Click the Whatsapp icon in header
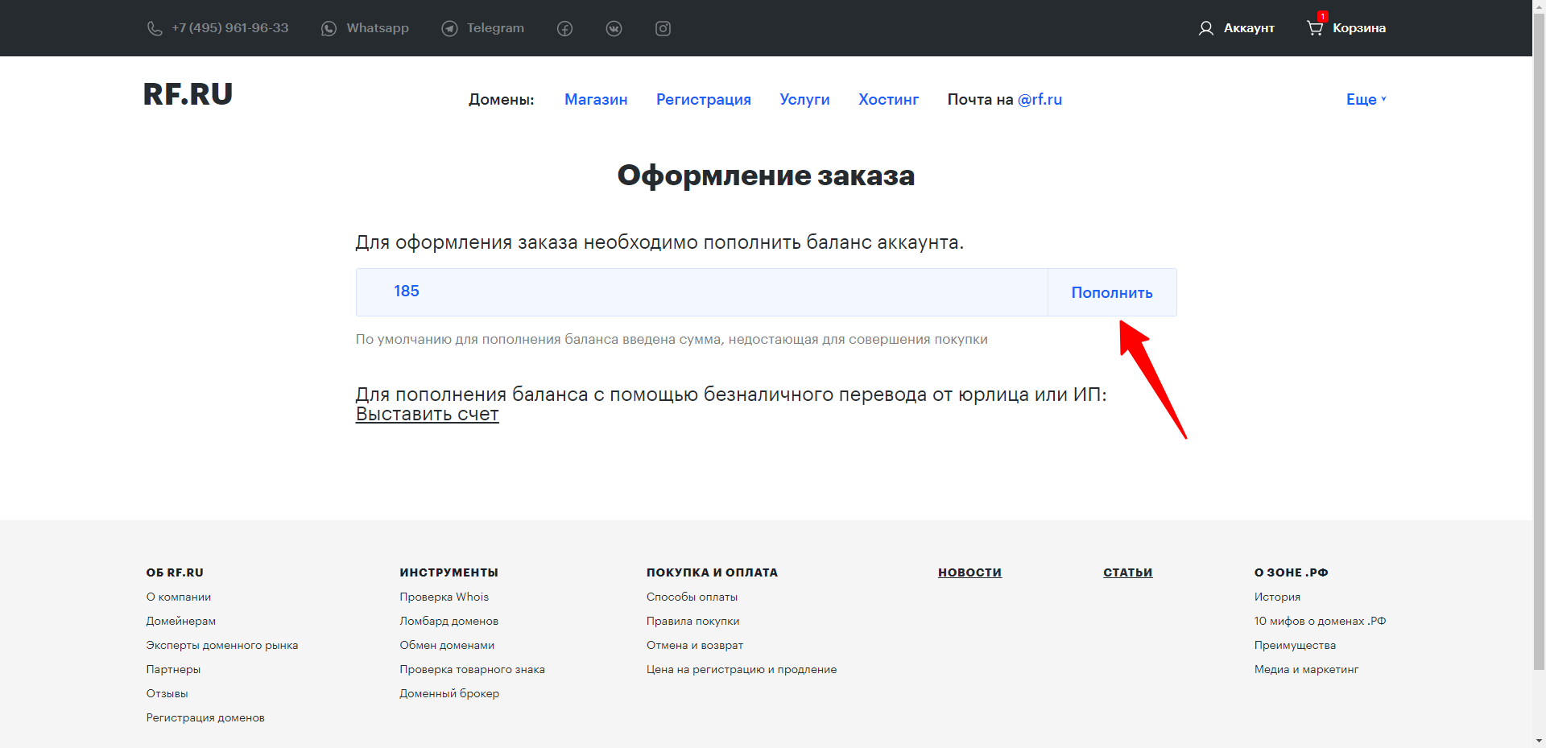Image resolution: width=1546 pixels, height=748 pixels. pos(329,29)
